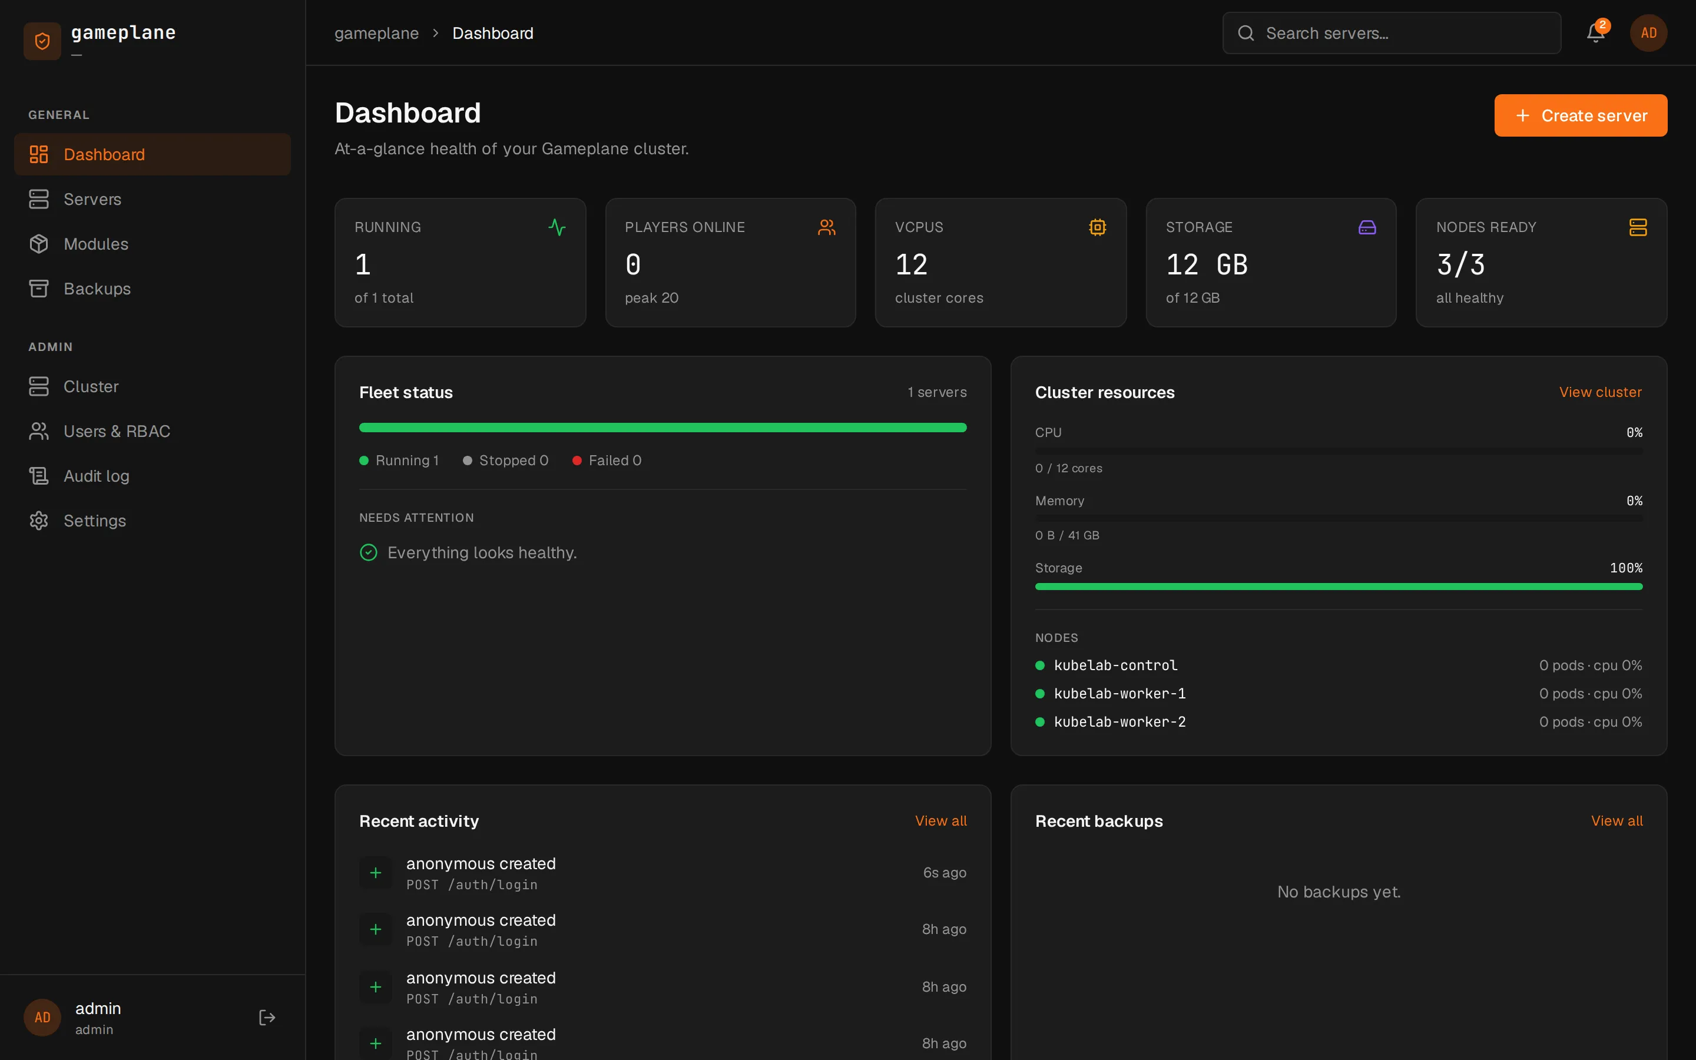Click the 'Running 1' legend entry
The image size is (1696, 1060).
coord(399,461)
